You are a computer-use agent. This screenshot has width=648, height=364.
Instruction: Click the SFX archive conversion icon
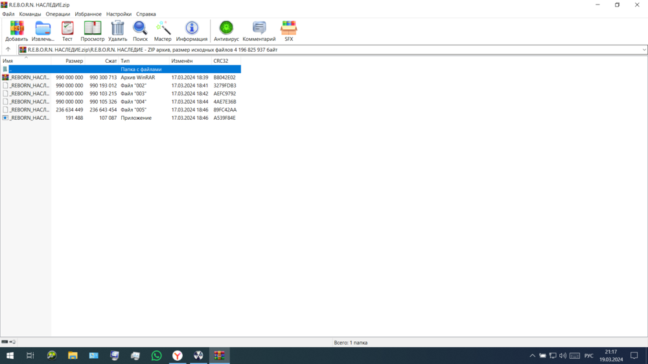point(289,30)
